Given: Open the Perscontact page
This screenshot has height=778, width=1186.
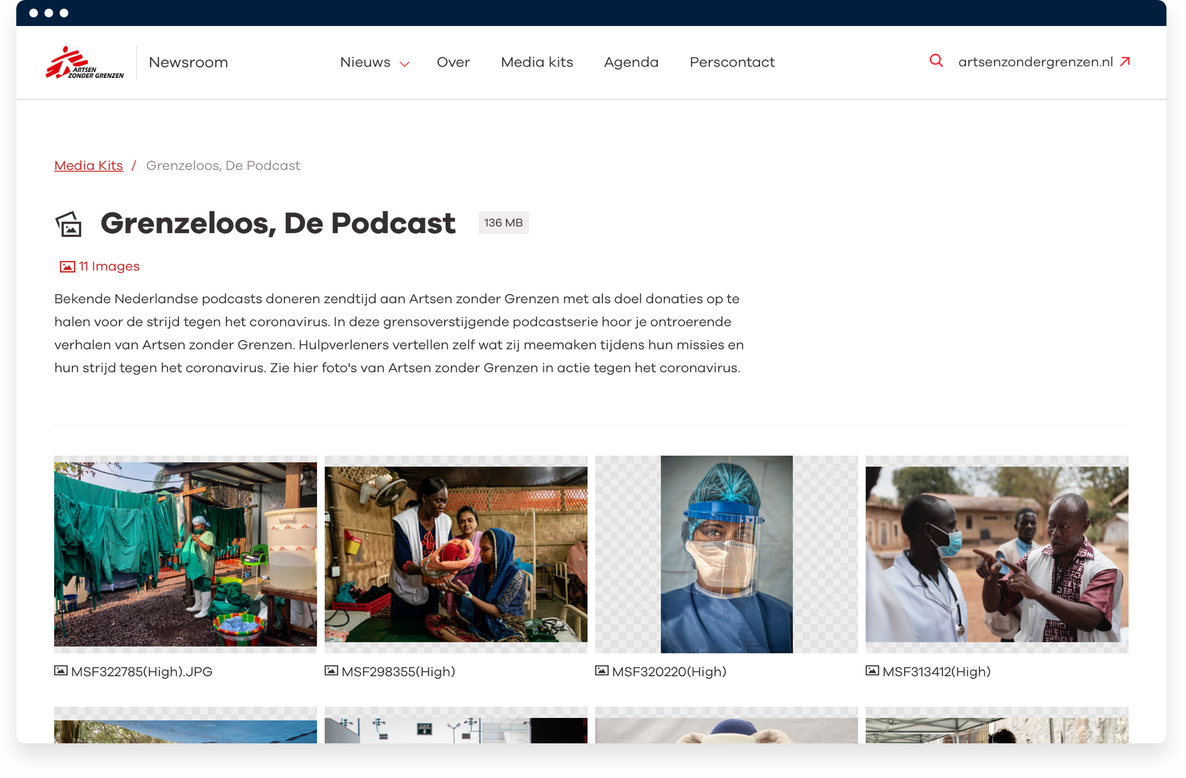Looking at the screenshot, I should click(x=732, y=62).
